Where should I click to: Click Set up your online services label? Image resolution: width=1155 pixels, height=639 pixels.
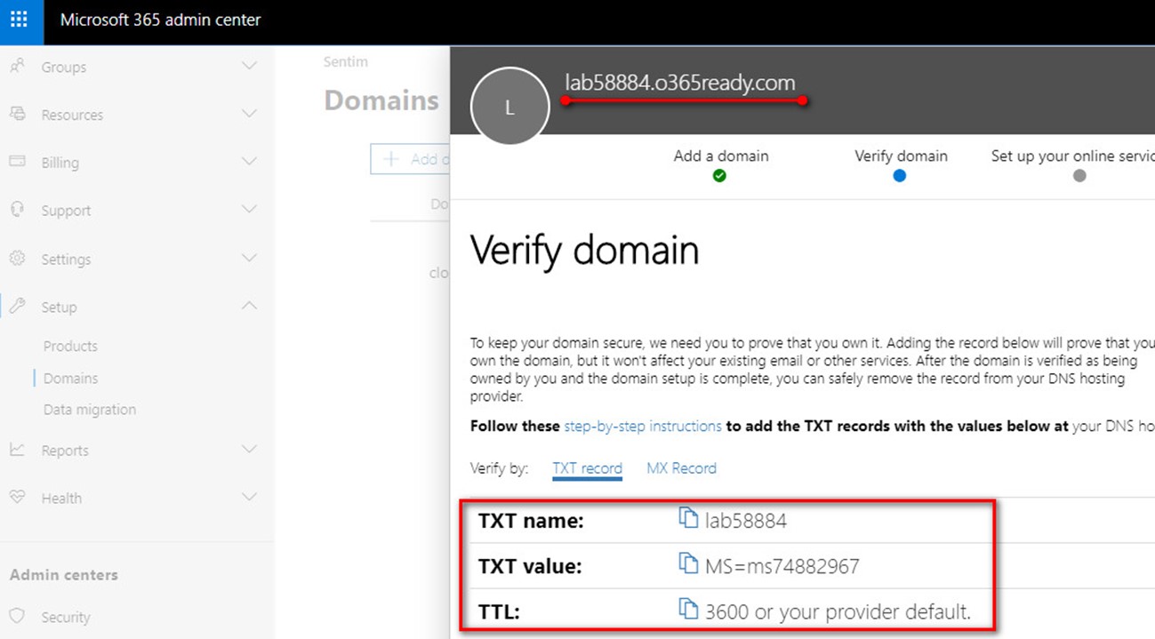(1073, 156)
